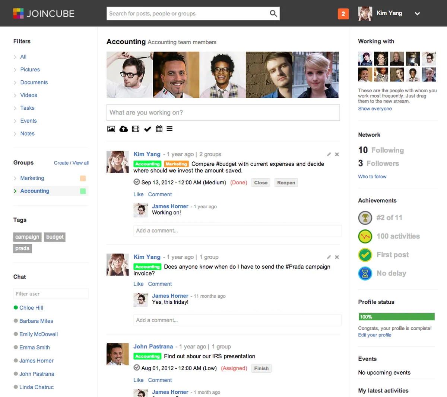
Task: Open the orange notifications badge showing 2
Action: click(343, 14)
